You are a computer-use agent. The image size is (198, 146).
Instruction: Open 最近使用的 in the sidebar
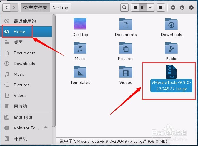pos(26,21)
